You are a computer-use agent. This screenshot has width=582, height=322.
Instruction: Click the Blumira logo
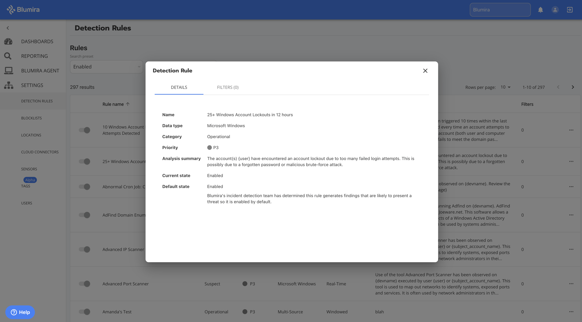(23, 10)
